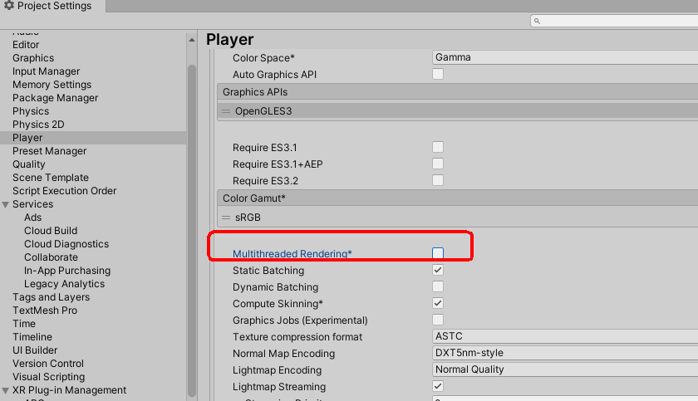Screen dimensions: 698x401
Task: Select Input Manager in the sidebar
Action: pyautogui.click(x=46, y=71)
